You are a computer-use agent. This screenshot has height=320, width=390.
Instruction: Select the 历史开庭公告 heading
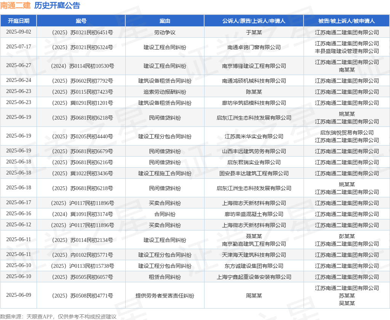pos(57,5)
